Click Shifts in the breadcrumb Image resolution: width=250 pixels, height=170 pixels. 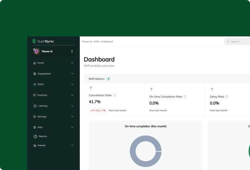97,41
